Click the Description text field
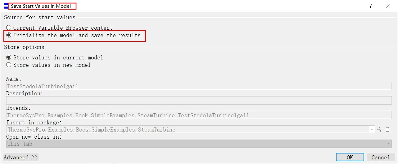Viewport: 398px width, 164px height. pos(199,101)
